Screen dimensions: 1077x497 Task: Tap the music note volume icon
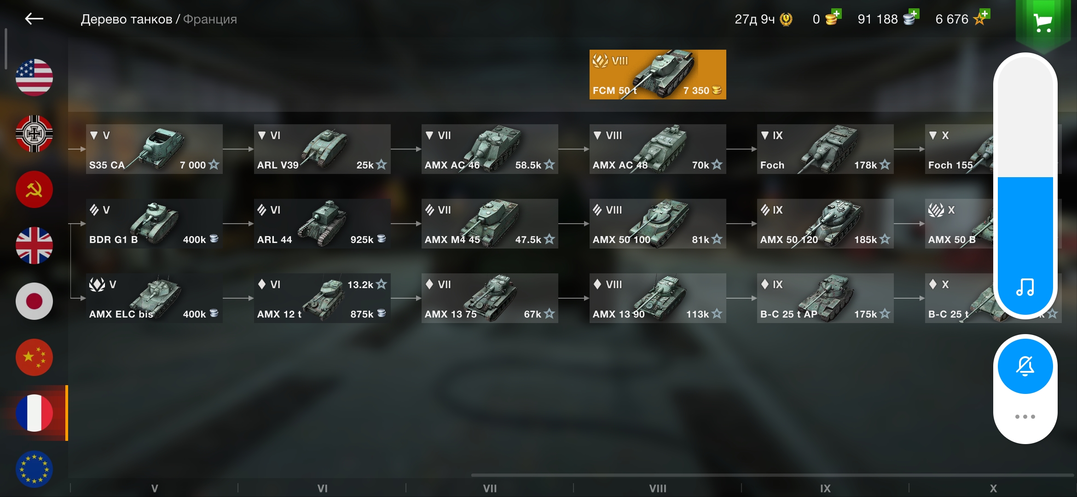click(x=1025, y=287)
